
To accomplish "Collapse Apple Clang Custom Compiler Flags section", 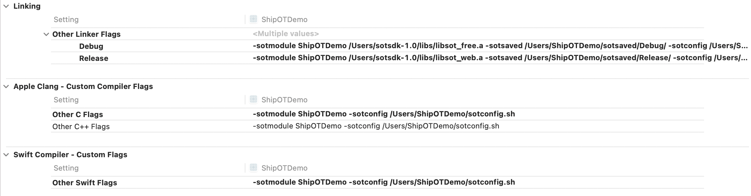I will pos(6,87).
